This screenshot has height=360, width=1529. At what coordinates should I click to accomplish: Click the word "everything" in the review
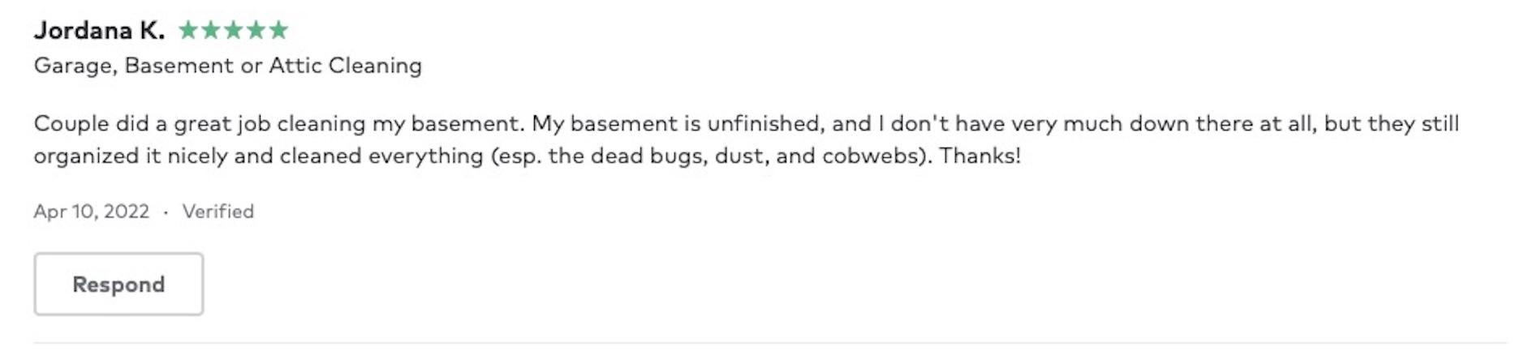coord(425,156)
